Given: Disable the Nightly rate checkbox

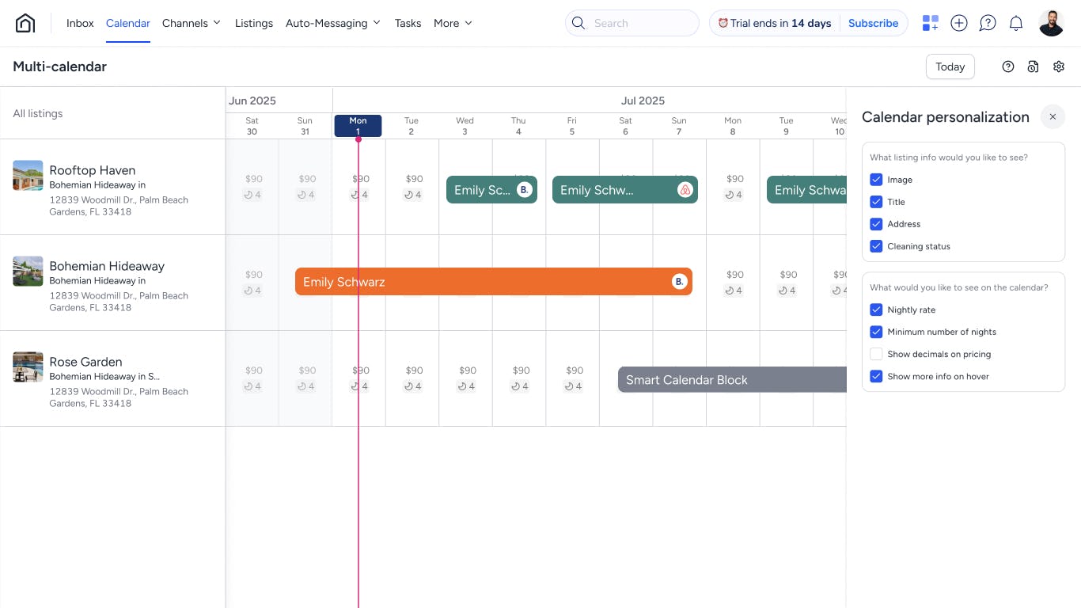Looking at the screenshot, I should coord(876,310).
